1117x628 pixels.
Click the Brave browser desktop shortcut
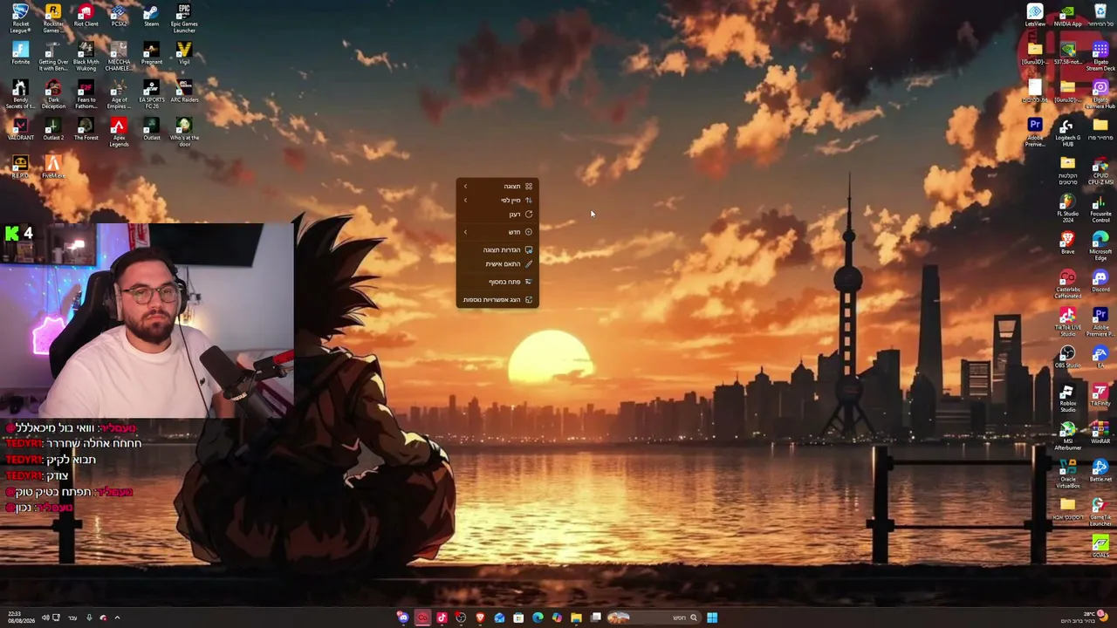(1067, 243)
